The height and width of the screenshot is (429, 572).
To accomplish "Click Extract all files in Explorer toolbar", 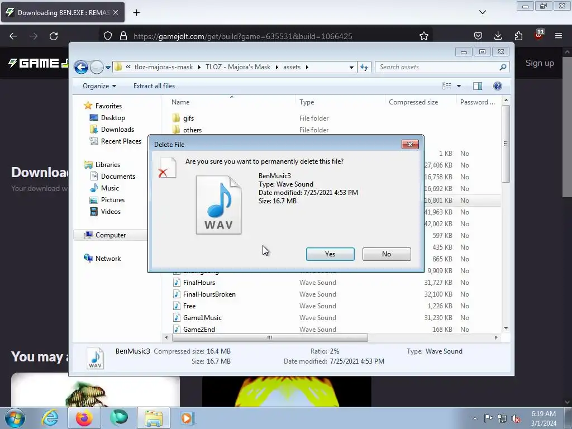I will coord(154,85).
